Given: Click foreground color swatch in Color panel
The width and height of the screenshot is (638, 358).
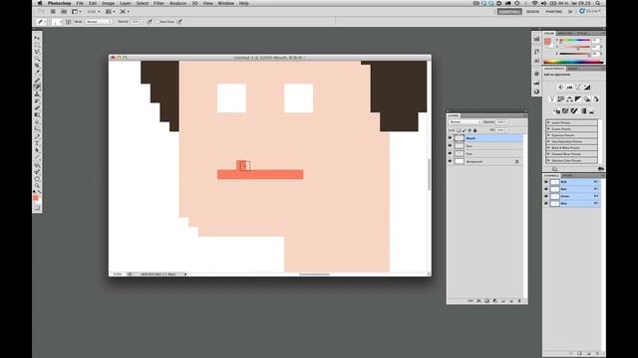Looking at the screenshot, I should tap(547, 41).
